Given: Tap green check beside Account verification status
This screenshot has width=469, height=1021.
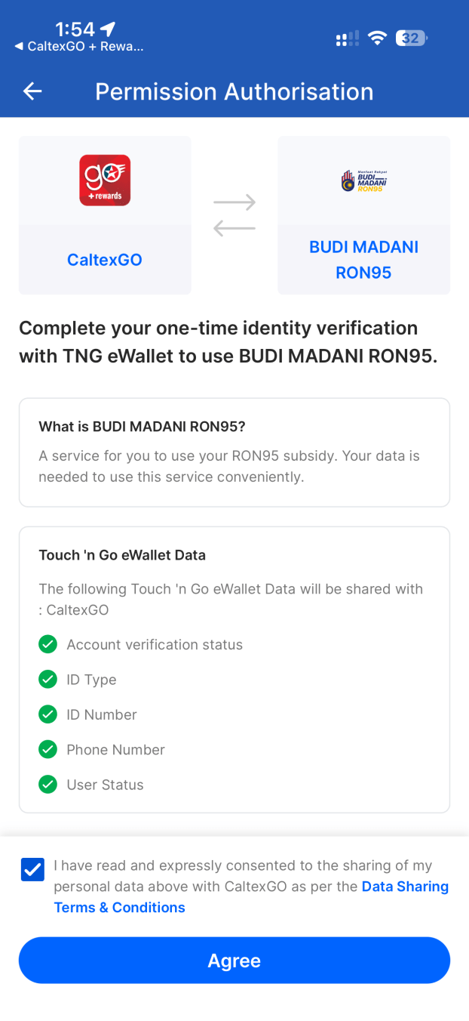Looking at the screenshot, I should point(48,644).
